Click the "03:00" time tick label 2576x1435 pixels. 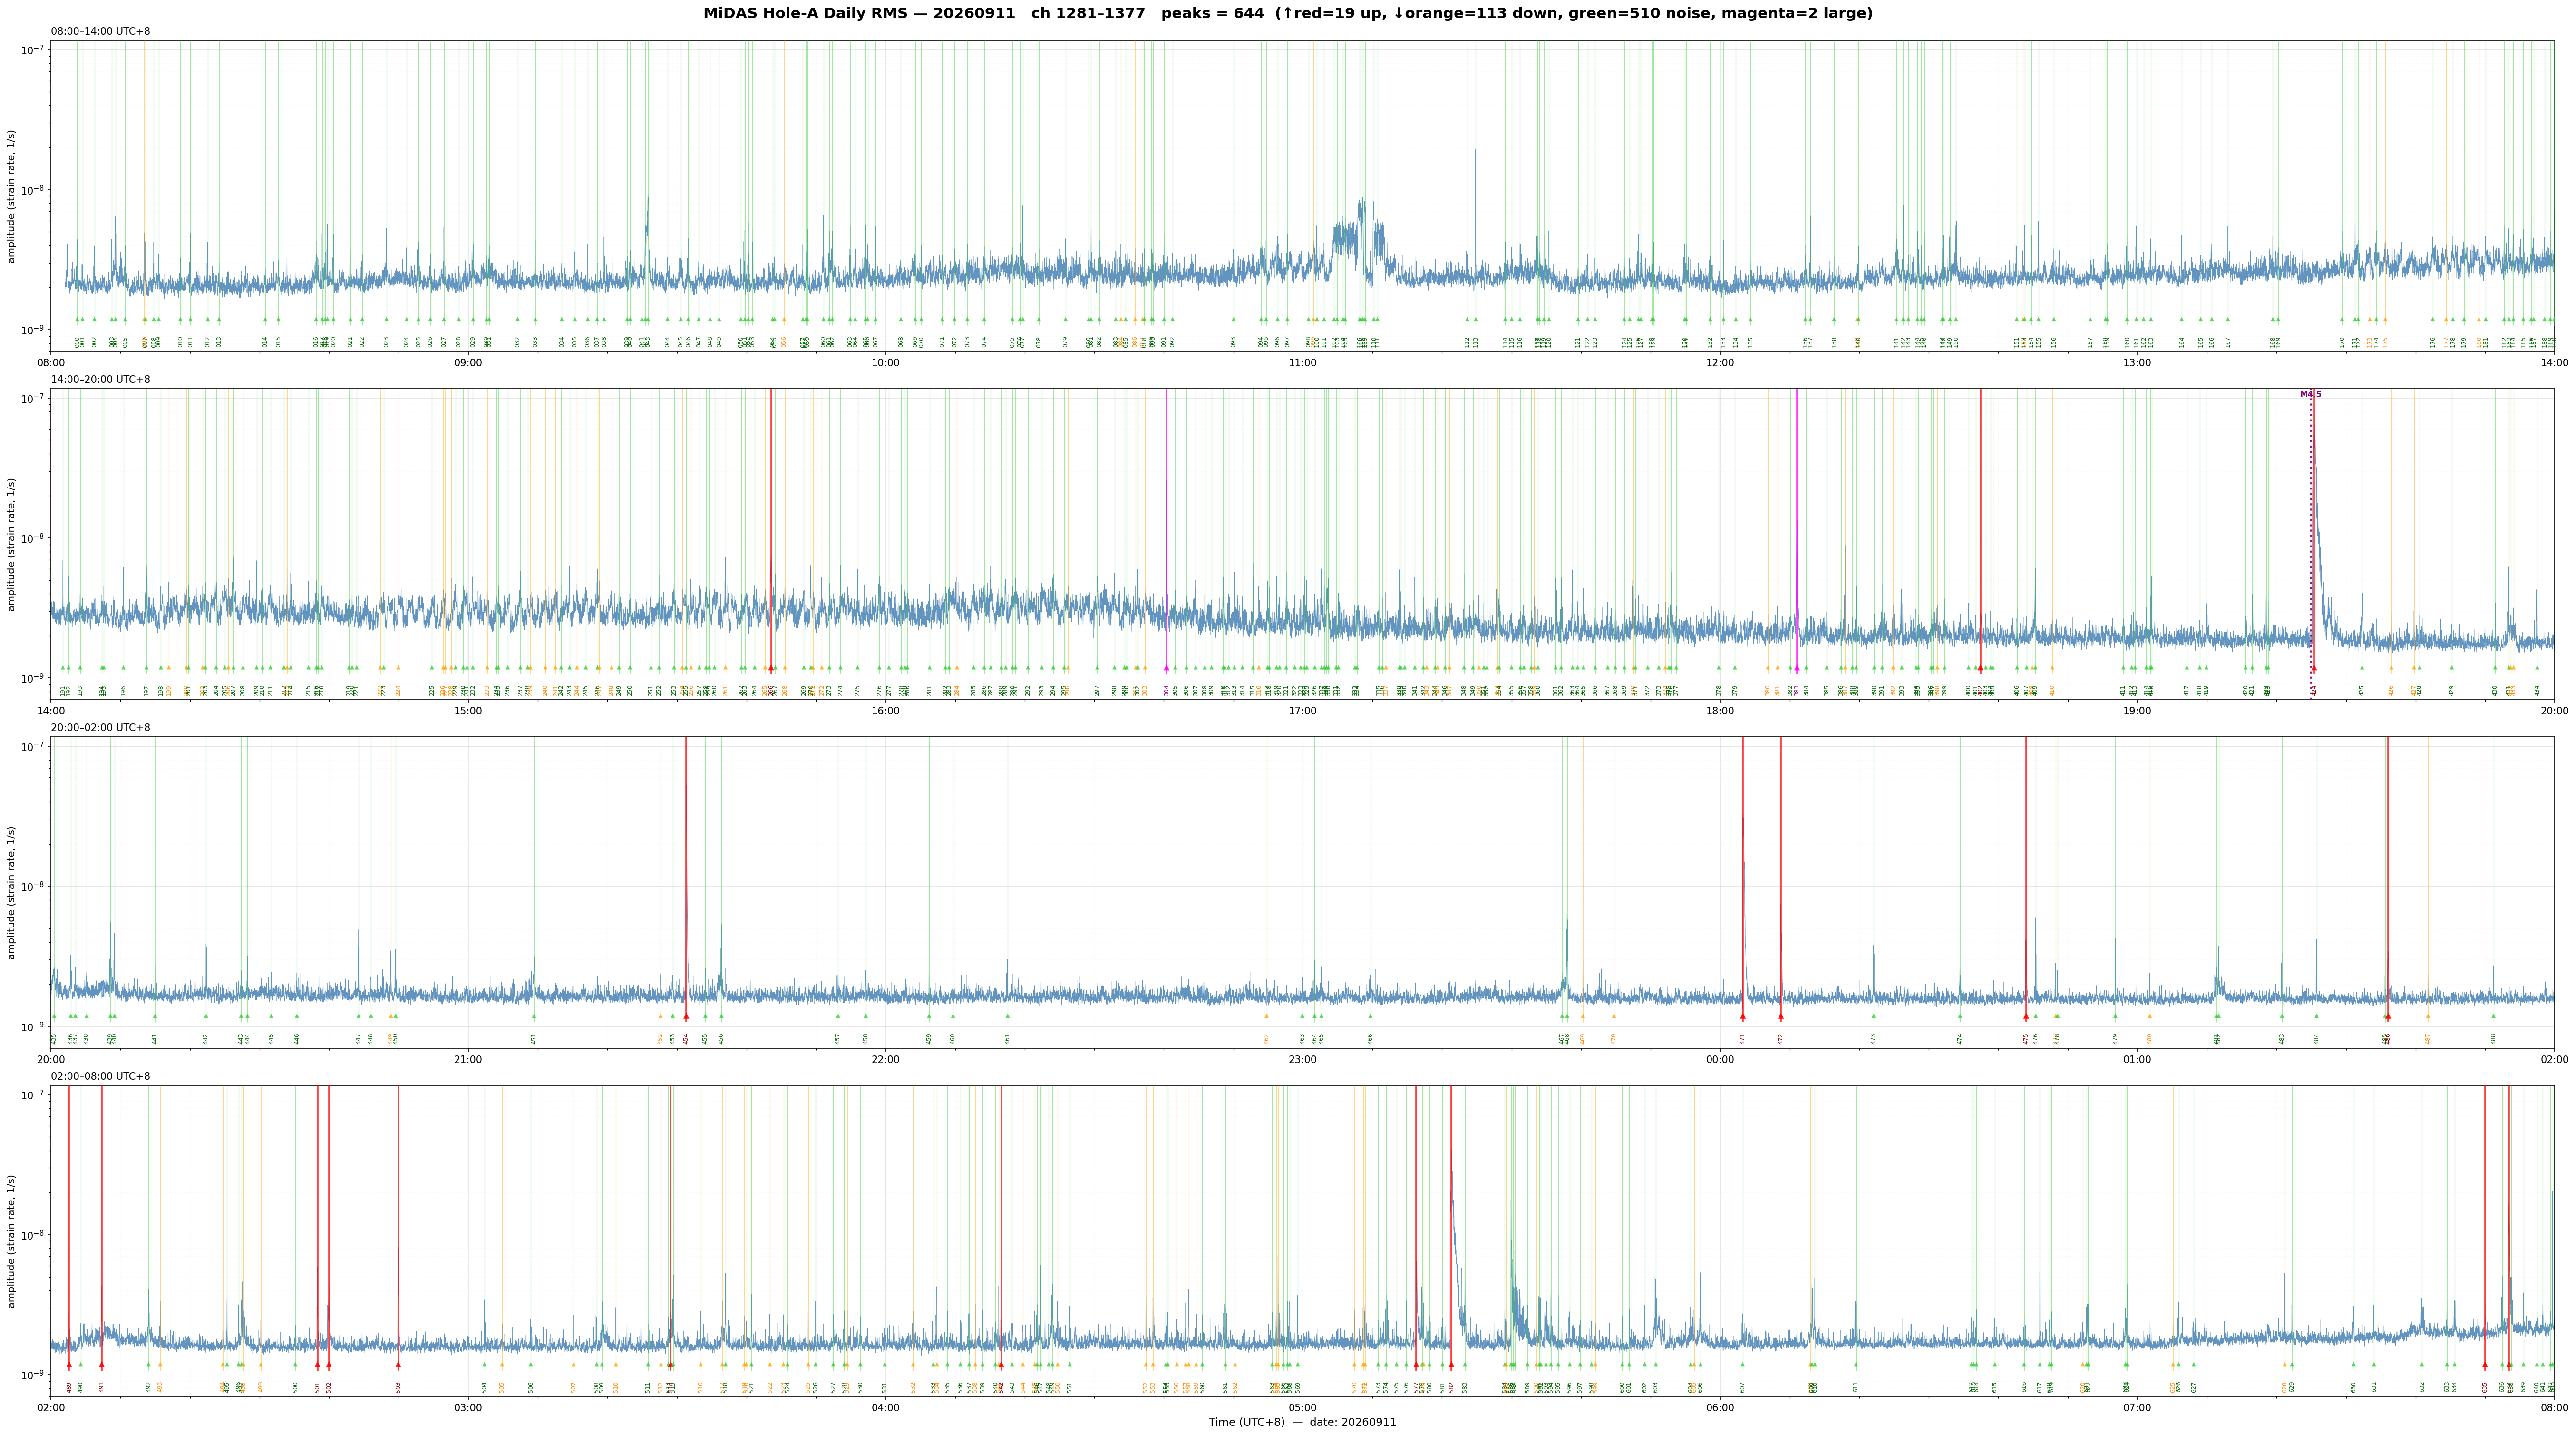(468, 1408)
